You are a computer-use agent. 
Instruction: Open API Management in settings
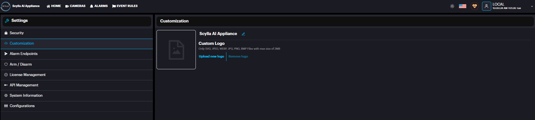(x=24, y=85)
